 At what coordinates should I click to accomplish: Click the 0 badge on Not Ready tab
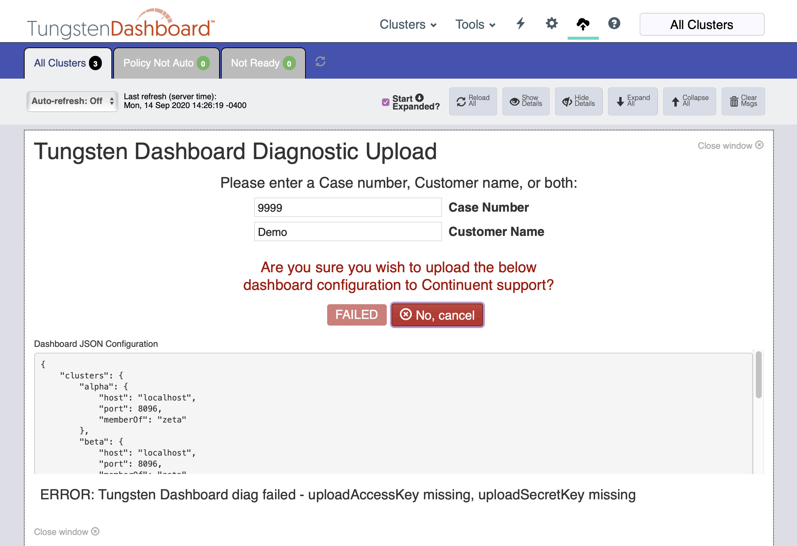(289, 64)
